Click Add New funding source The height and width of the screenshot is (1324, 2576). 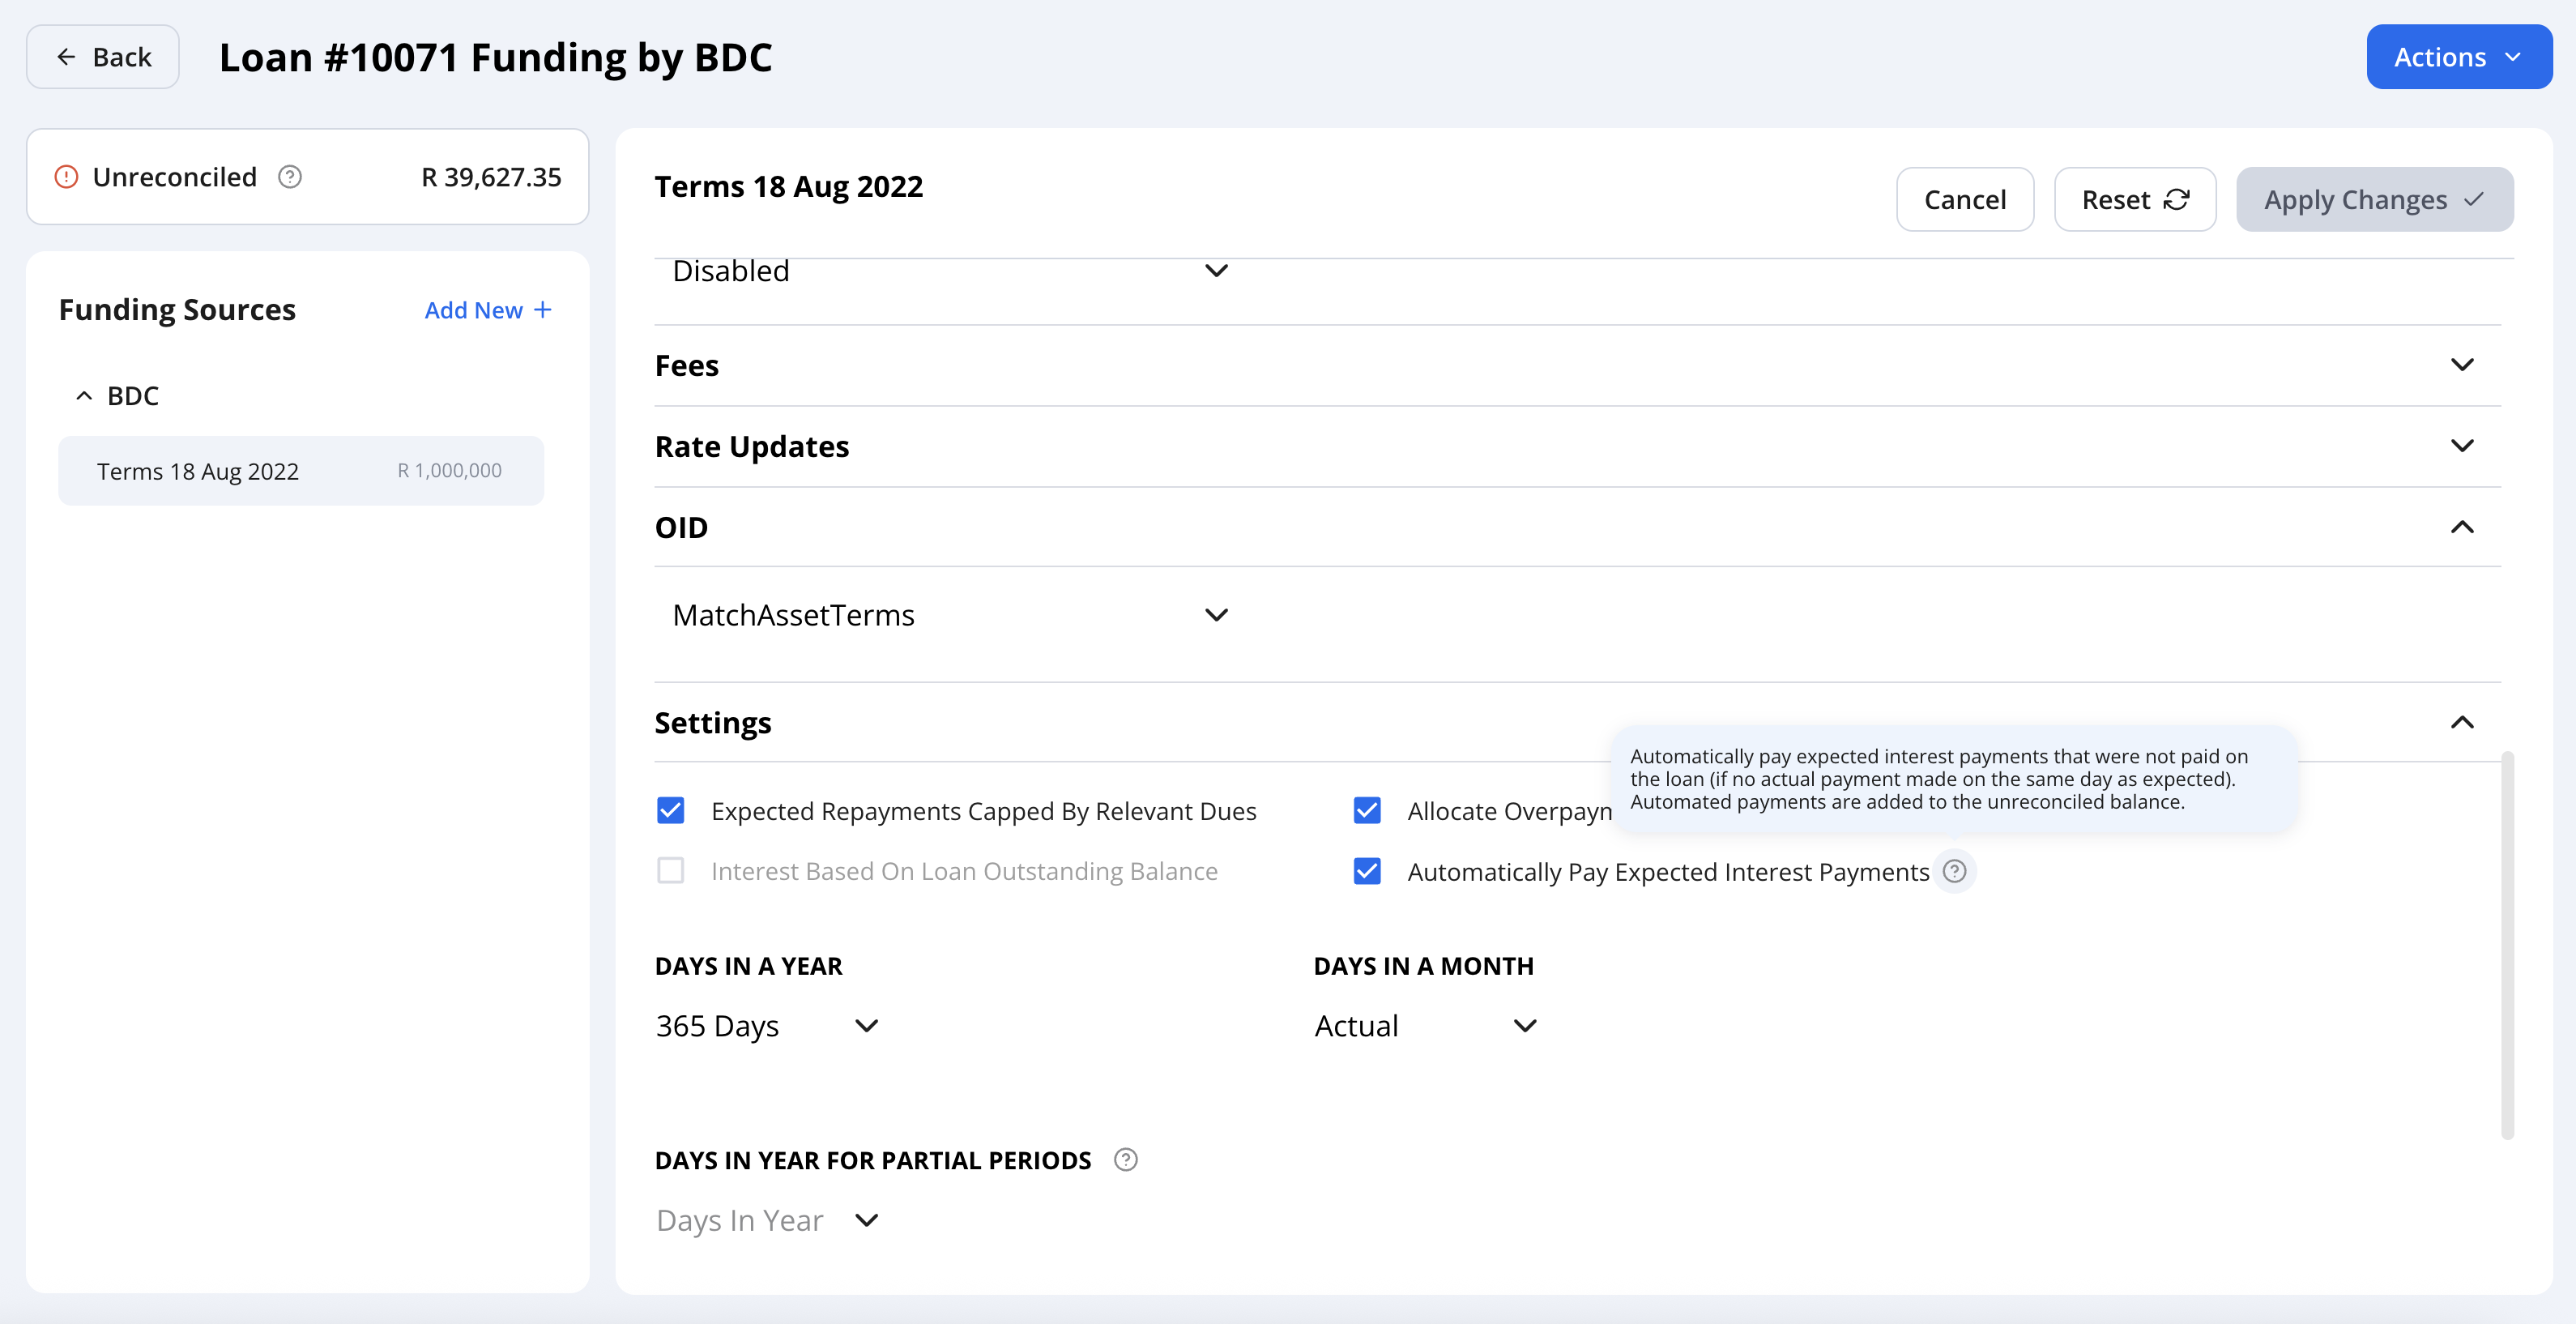point(488,310)
